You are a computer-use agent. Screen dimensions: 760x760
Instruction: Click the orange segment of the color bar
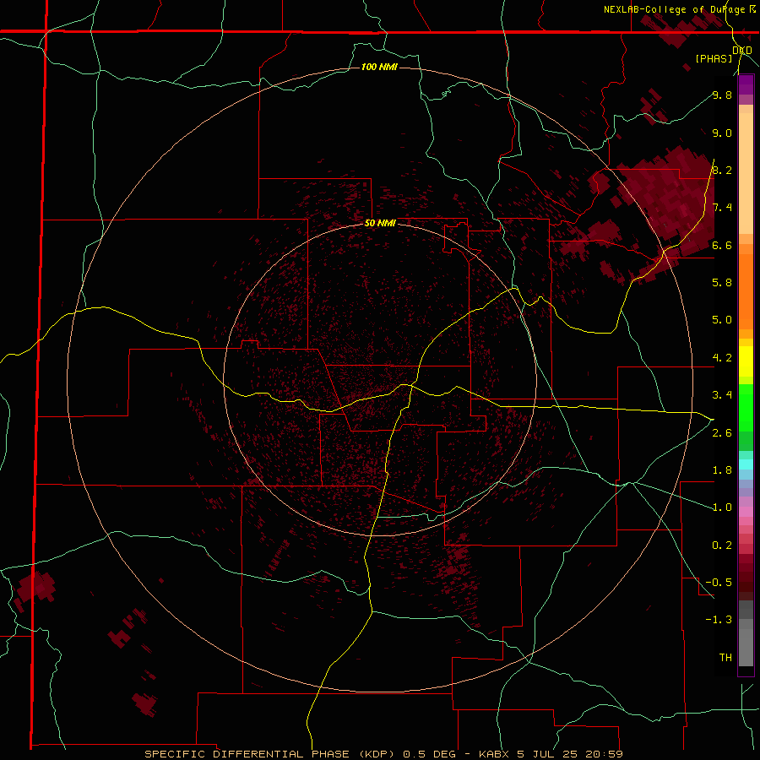pos(746,292)
